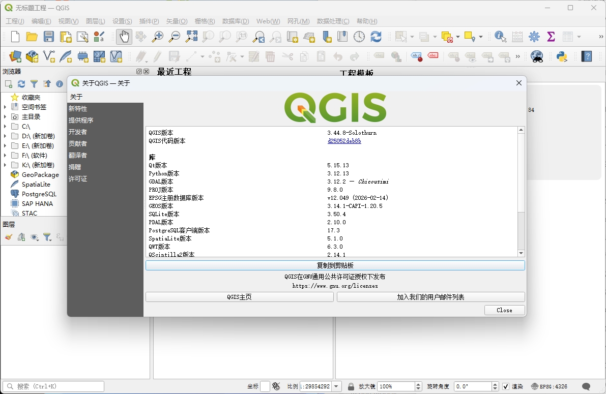Open the temporal controller clock icon
Viewport: 606px width, 394px height.
point(359,37)
